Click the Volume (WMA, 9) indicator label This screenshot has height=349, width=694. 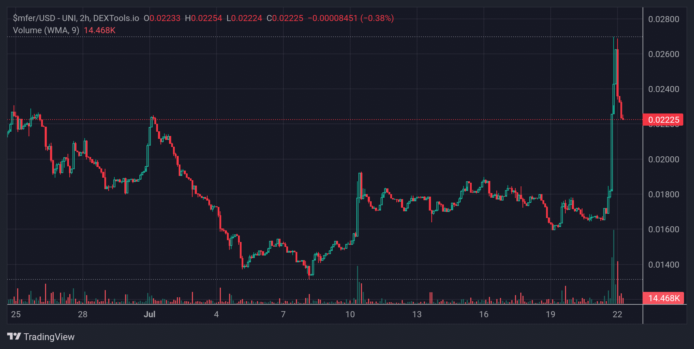point(46,30)
